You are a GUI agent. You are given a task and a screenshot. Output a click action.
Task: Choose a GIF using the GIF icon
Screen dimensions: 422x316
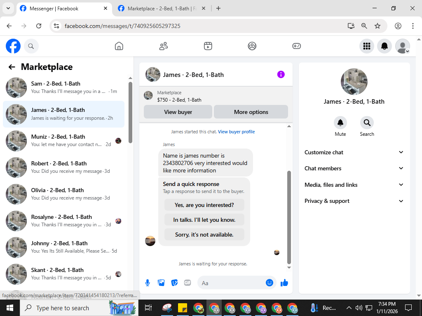pyautogui.click(x=188, y=283)
